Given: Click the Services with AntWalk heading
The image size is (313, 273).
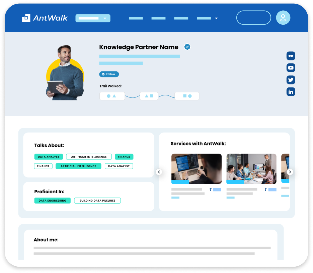Looking at the screenshot, I should coord(198,144).
